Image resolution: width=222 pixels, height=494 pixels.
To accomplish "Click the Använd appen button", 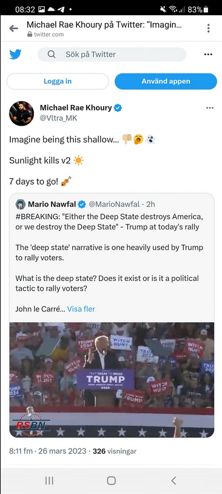I will tap(166, 81).
